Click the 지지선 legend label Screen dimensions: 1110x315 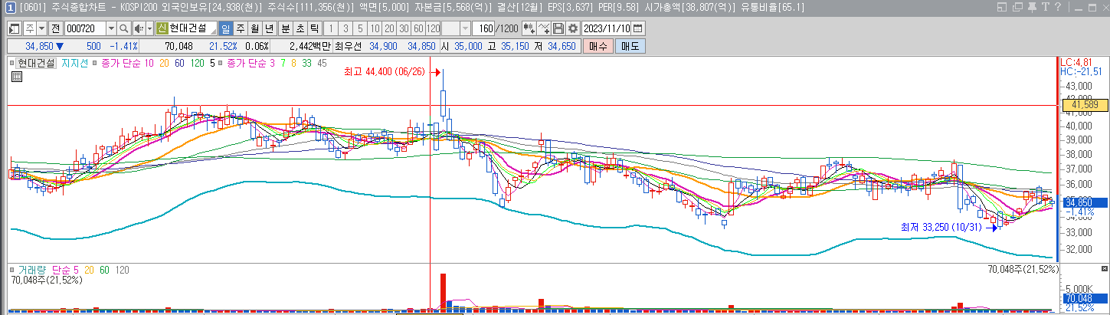tap(74, 64)
